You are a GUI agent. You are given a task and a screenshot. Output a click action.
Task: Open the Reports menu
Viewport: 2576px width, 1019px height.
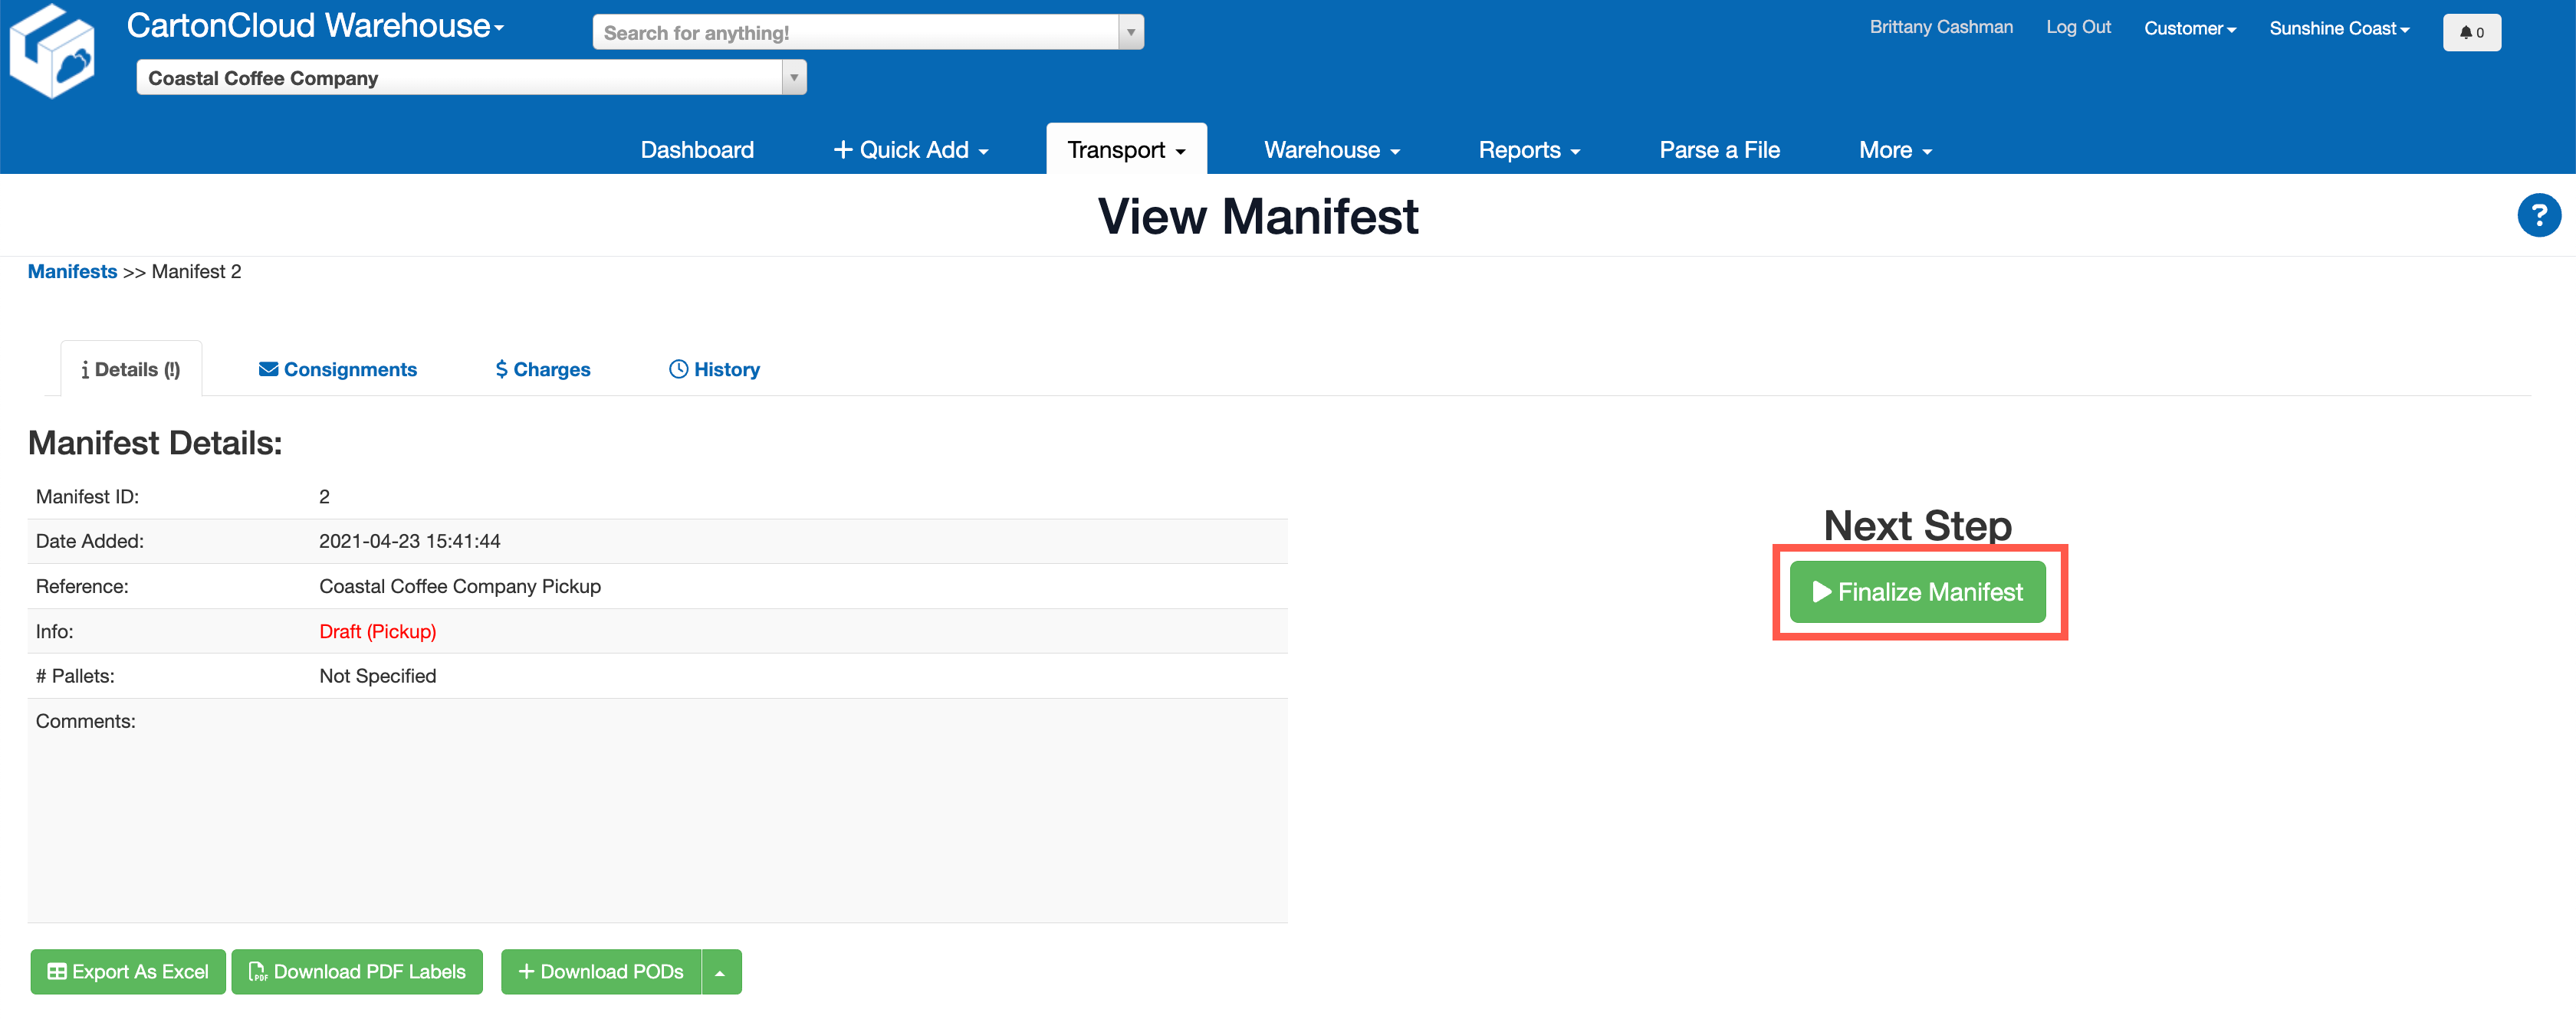[1528, 149]
